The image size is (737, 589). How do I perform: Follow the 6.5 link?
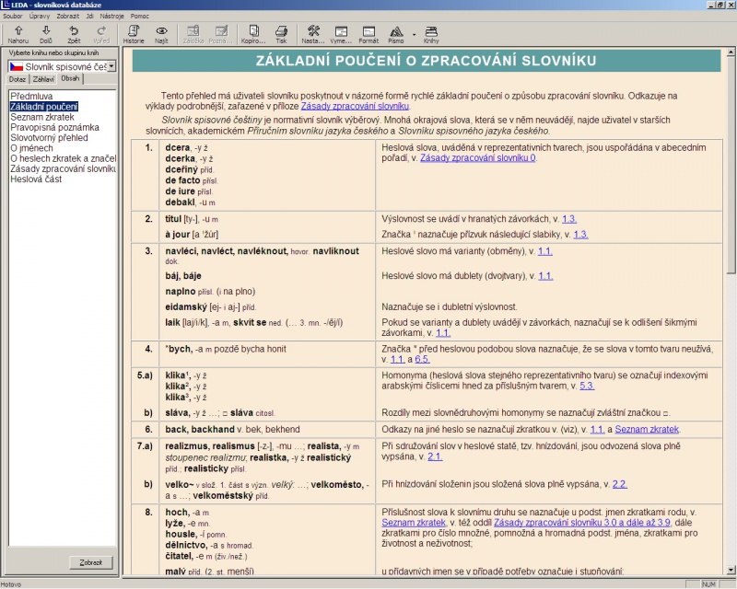point(422,359)
